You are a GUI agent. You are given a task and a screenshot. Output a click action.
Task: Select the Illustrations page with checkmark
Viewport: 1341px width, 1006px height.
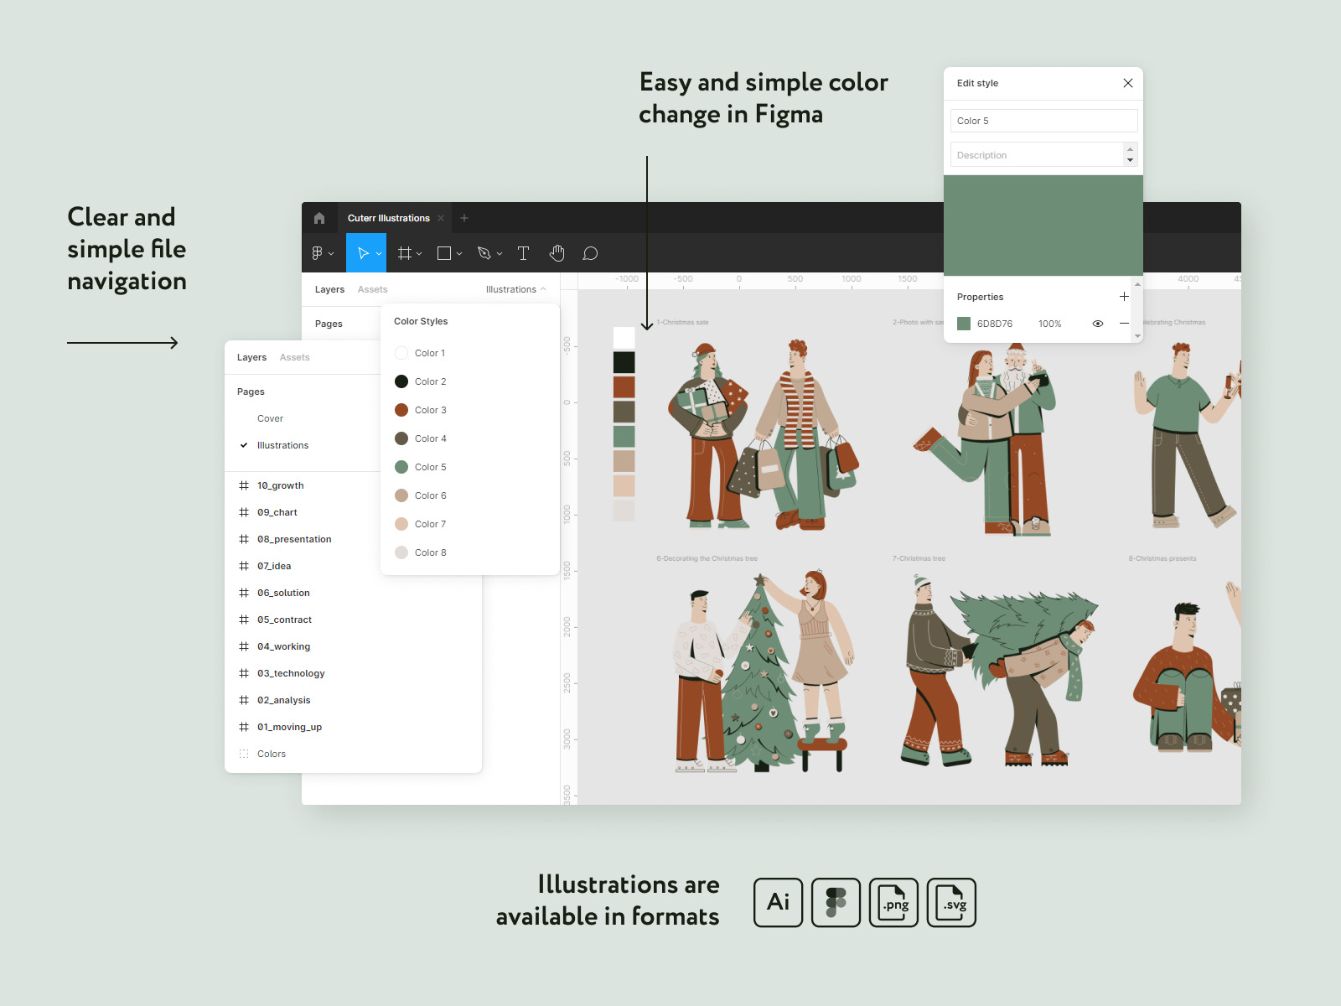(x=282, y=445)
